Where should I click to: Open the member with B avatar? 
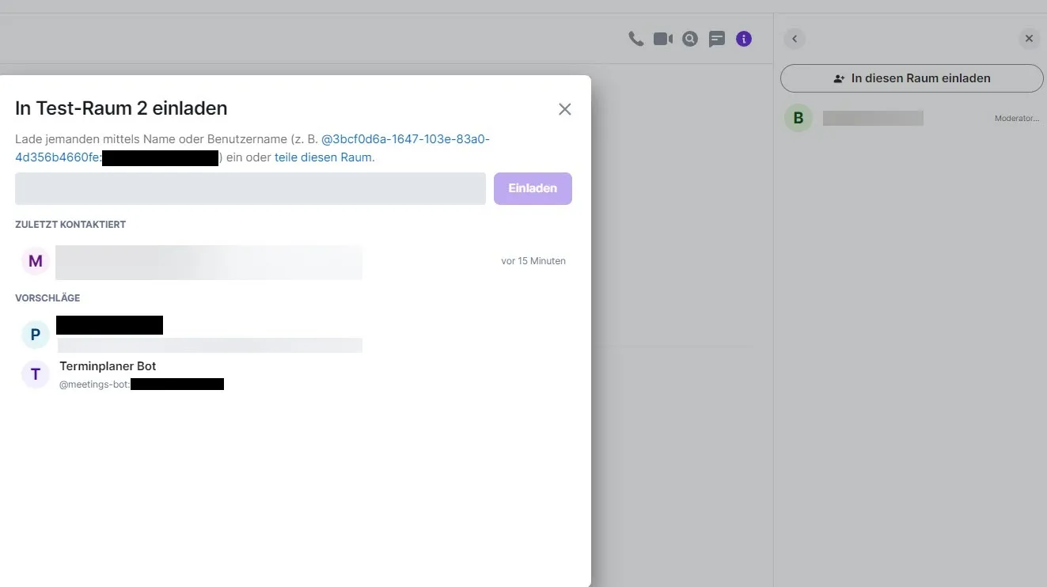(799, 118)
